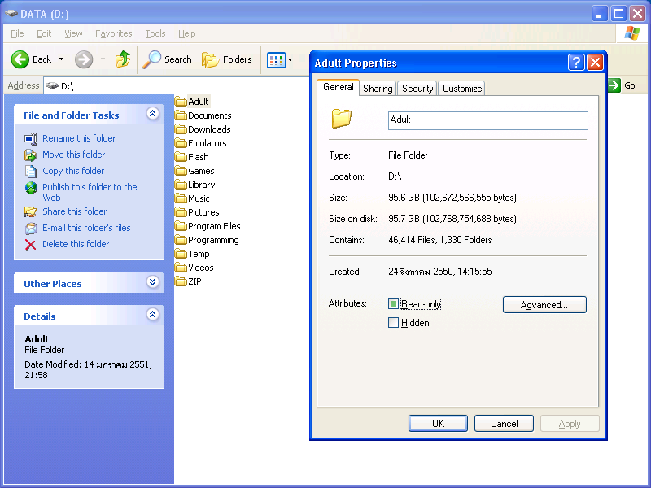The height and width of the screenshot is (488, 651).
Task: Open the Views dropdown arrow
Action: pos(291,59)
